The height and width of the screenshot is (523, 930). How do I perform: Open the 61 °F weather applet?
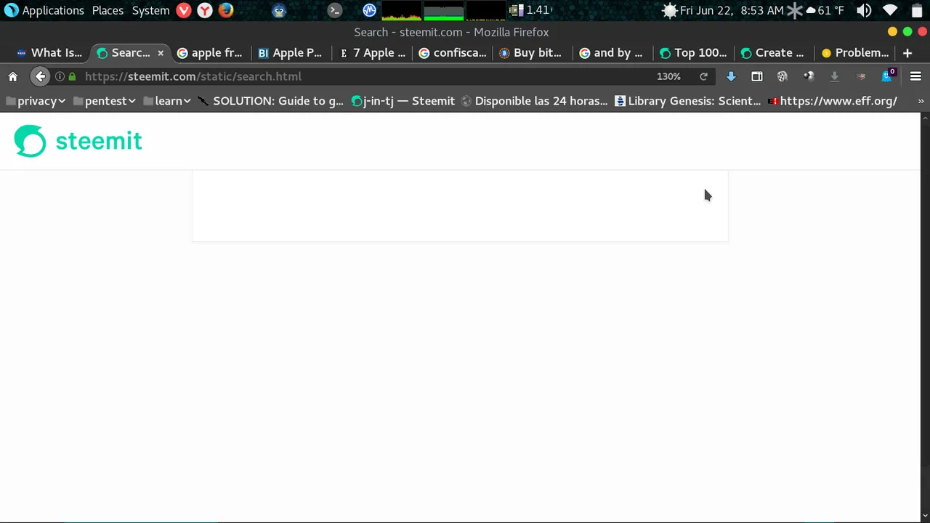click(x=824, y=10)
